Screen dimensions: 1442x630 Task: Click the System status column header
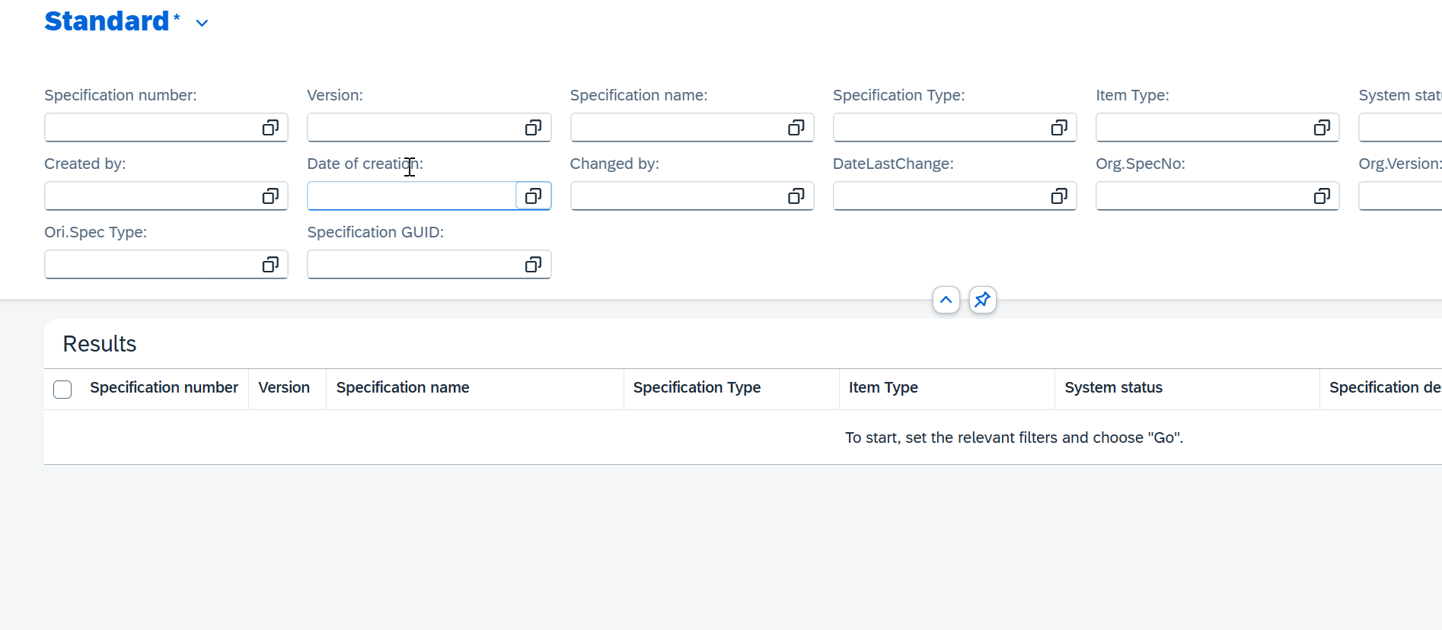point(1113,388)
